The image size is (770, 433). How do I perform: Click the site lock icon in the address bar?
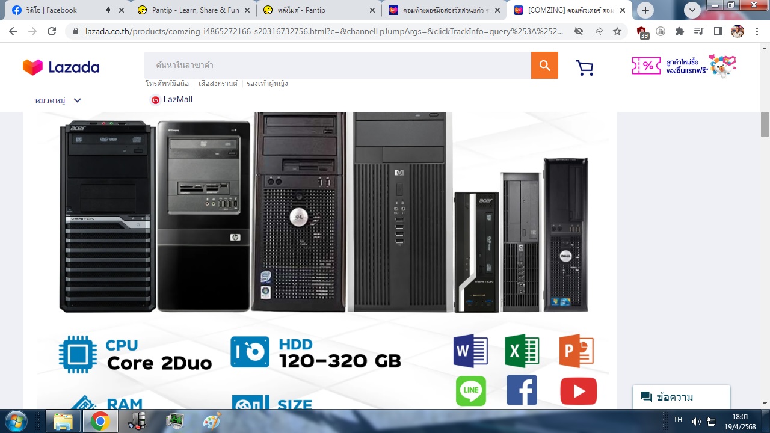coord(76,31)
